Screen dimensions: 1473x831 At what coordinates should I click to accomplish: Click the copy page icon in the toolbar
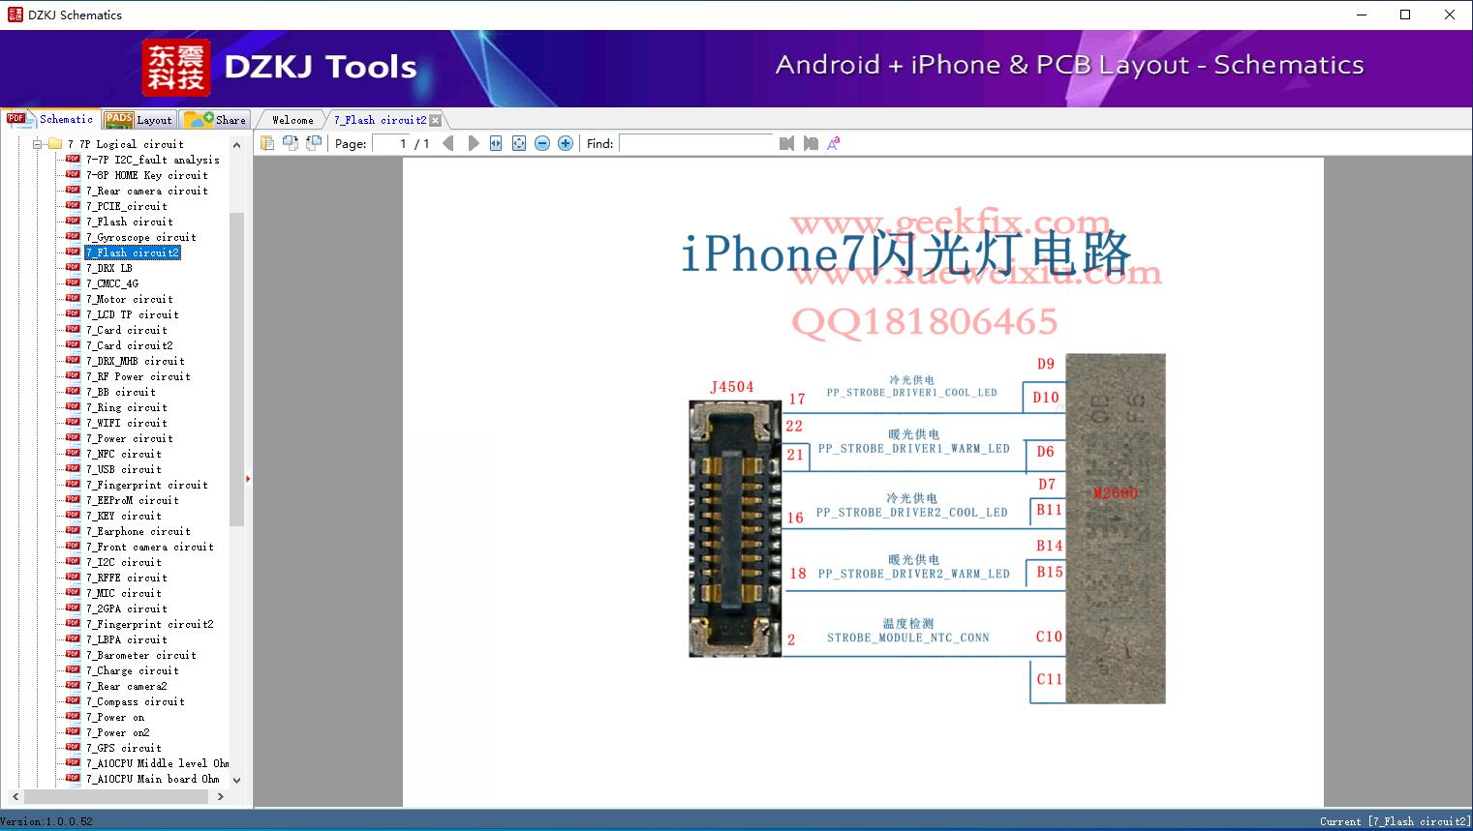point(267,143)
